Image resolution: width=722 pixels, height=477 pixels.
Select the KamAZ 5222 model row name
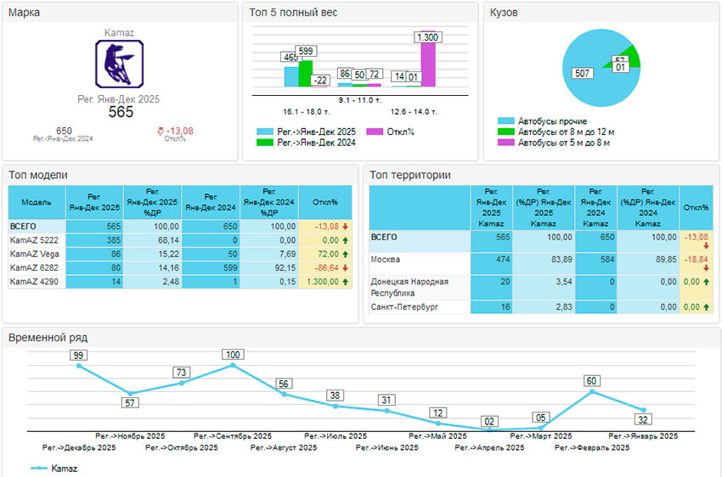click(x=34, y=240)
